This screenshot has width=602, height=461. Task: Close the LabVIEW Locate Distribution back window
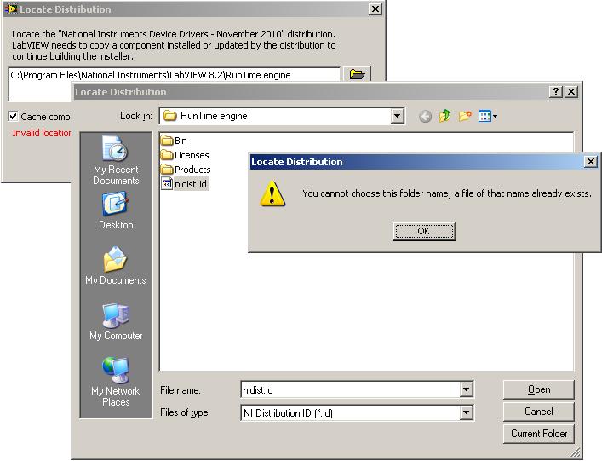(x=376, y=9)
